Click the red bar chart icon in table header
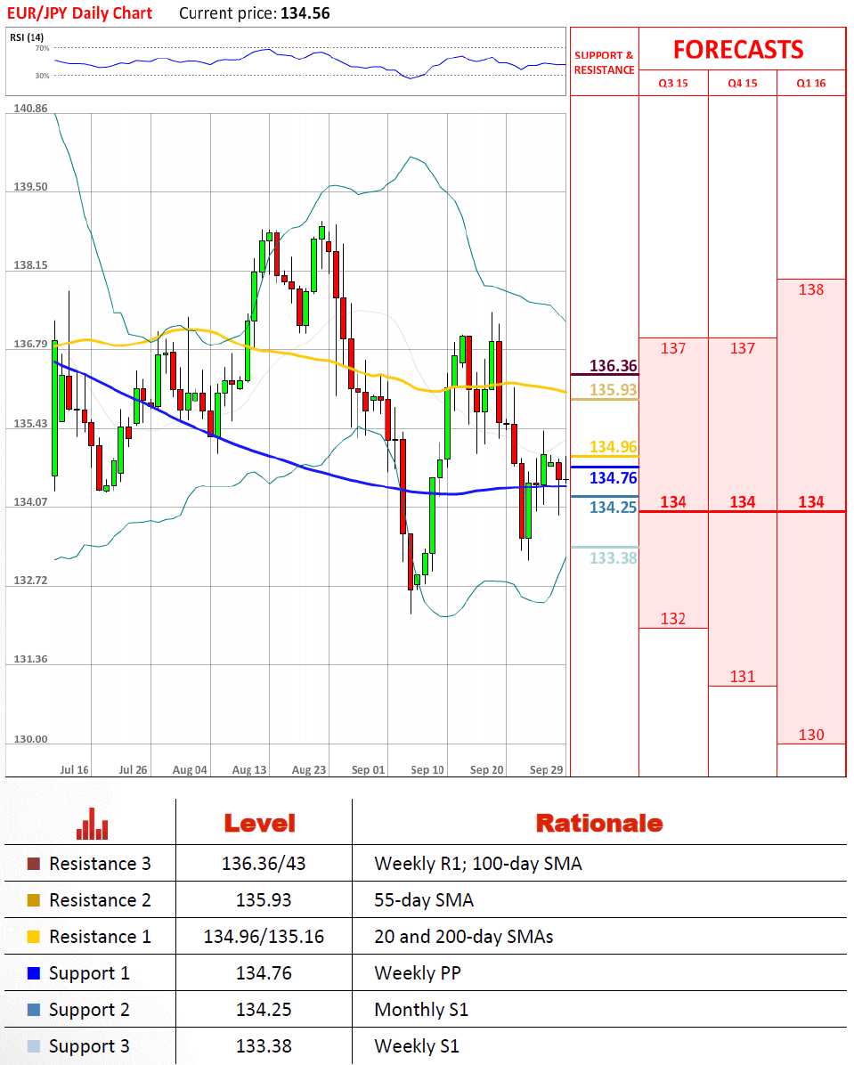The image size is (854, 1065). pyautogui.click(x=92, y=823)
